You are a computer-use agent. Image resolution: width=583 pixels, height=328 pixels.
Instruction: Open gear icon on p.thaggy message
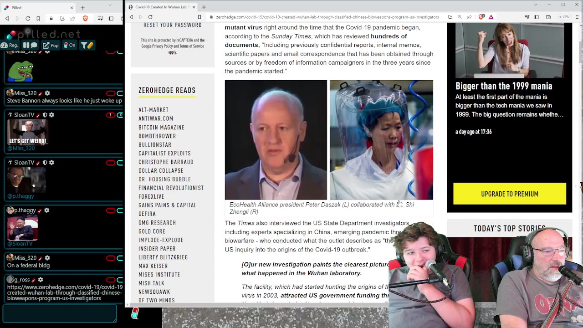[x=47, y=210]
